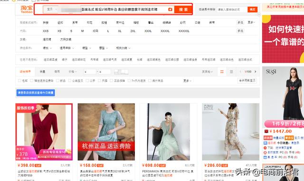304x181 pixels.
Task: Click the exclude-words input field
Action: click(232, 10)
